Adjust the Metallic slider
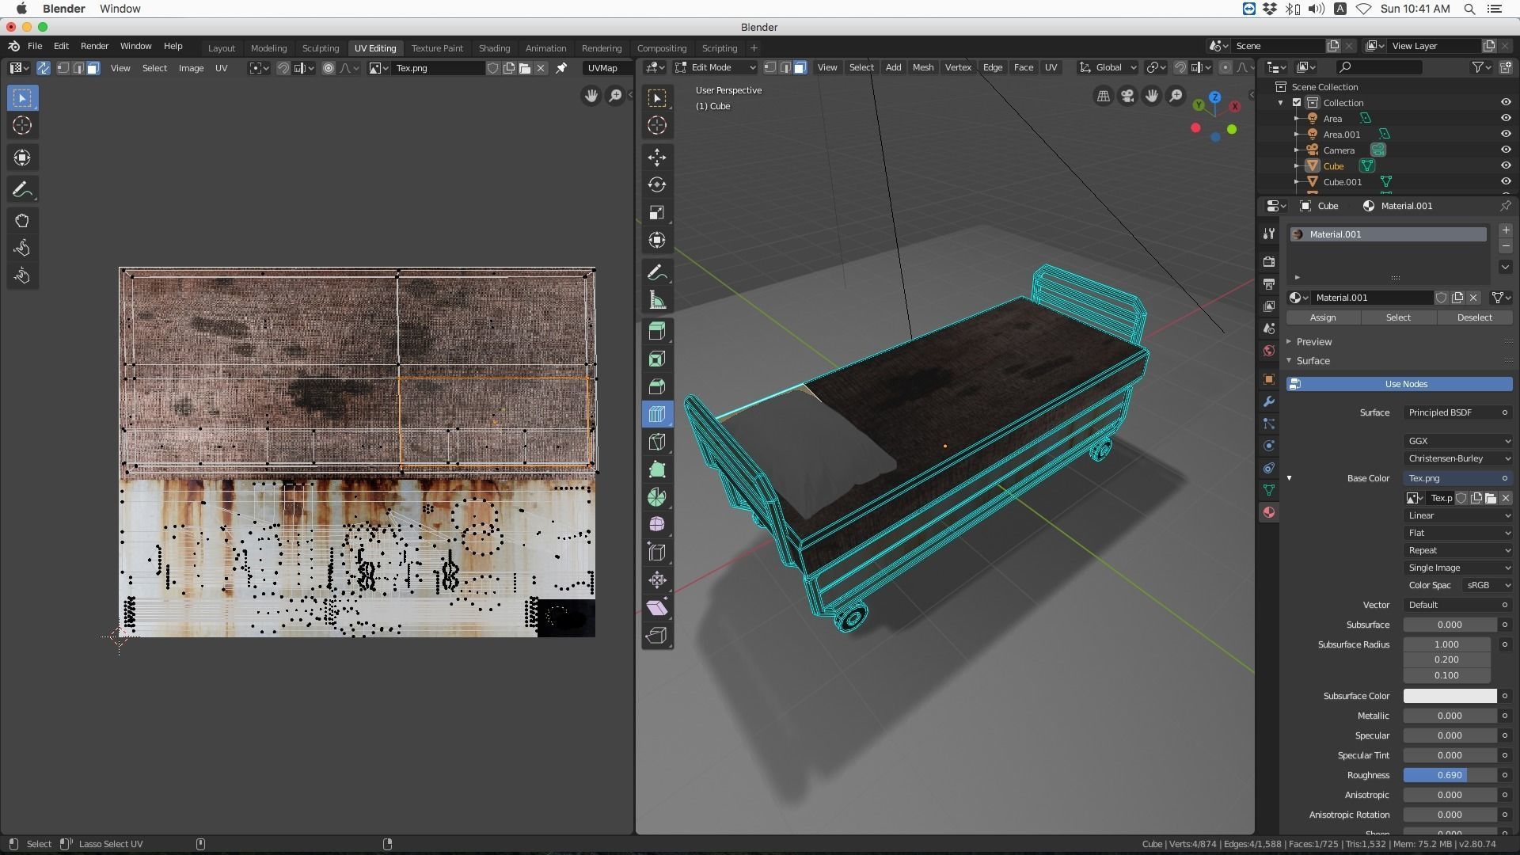The width and height of the screenshot is (1520, 855). click(1450, 716)
